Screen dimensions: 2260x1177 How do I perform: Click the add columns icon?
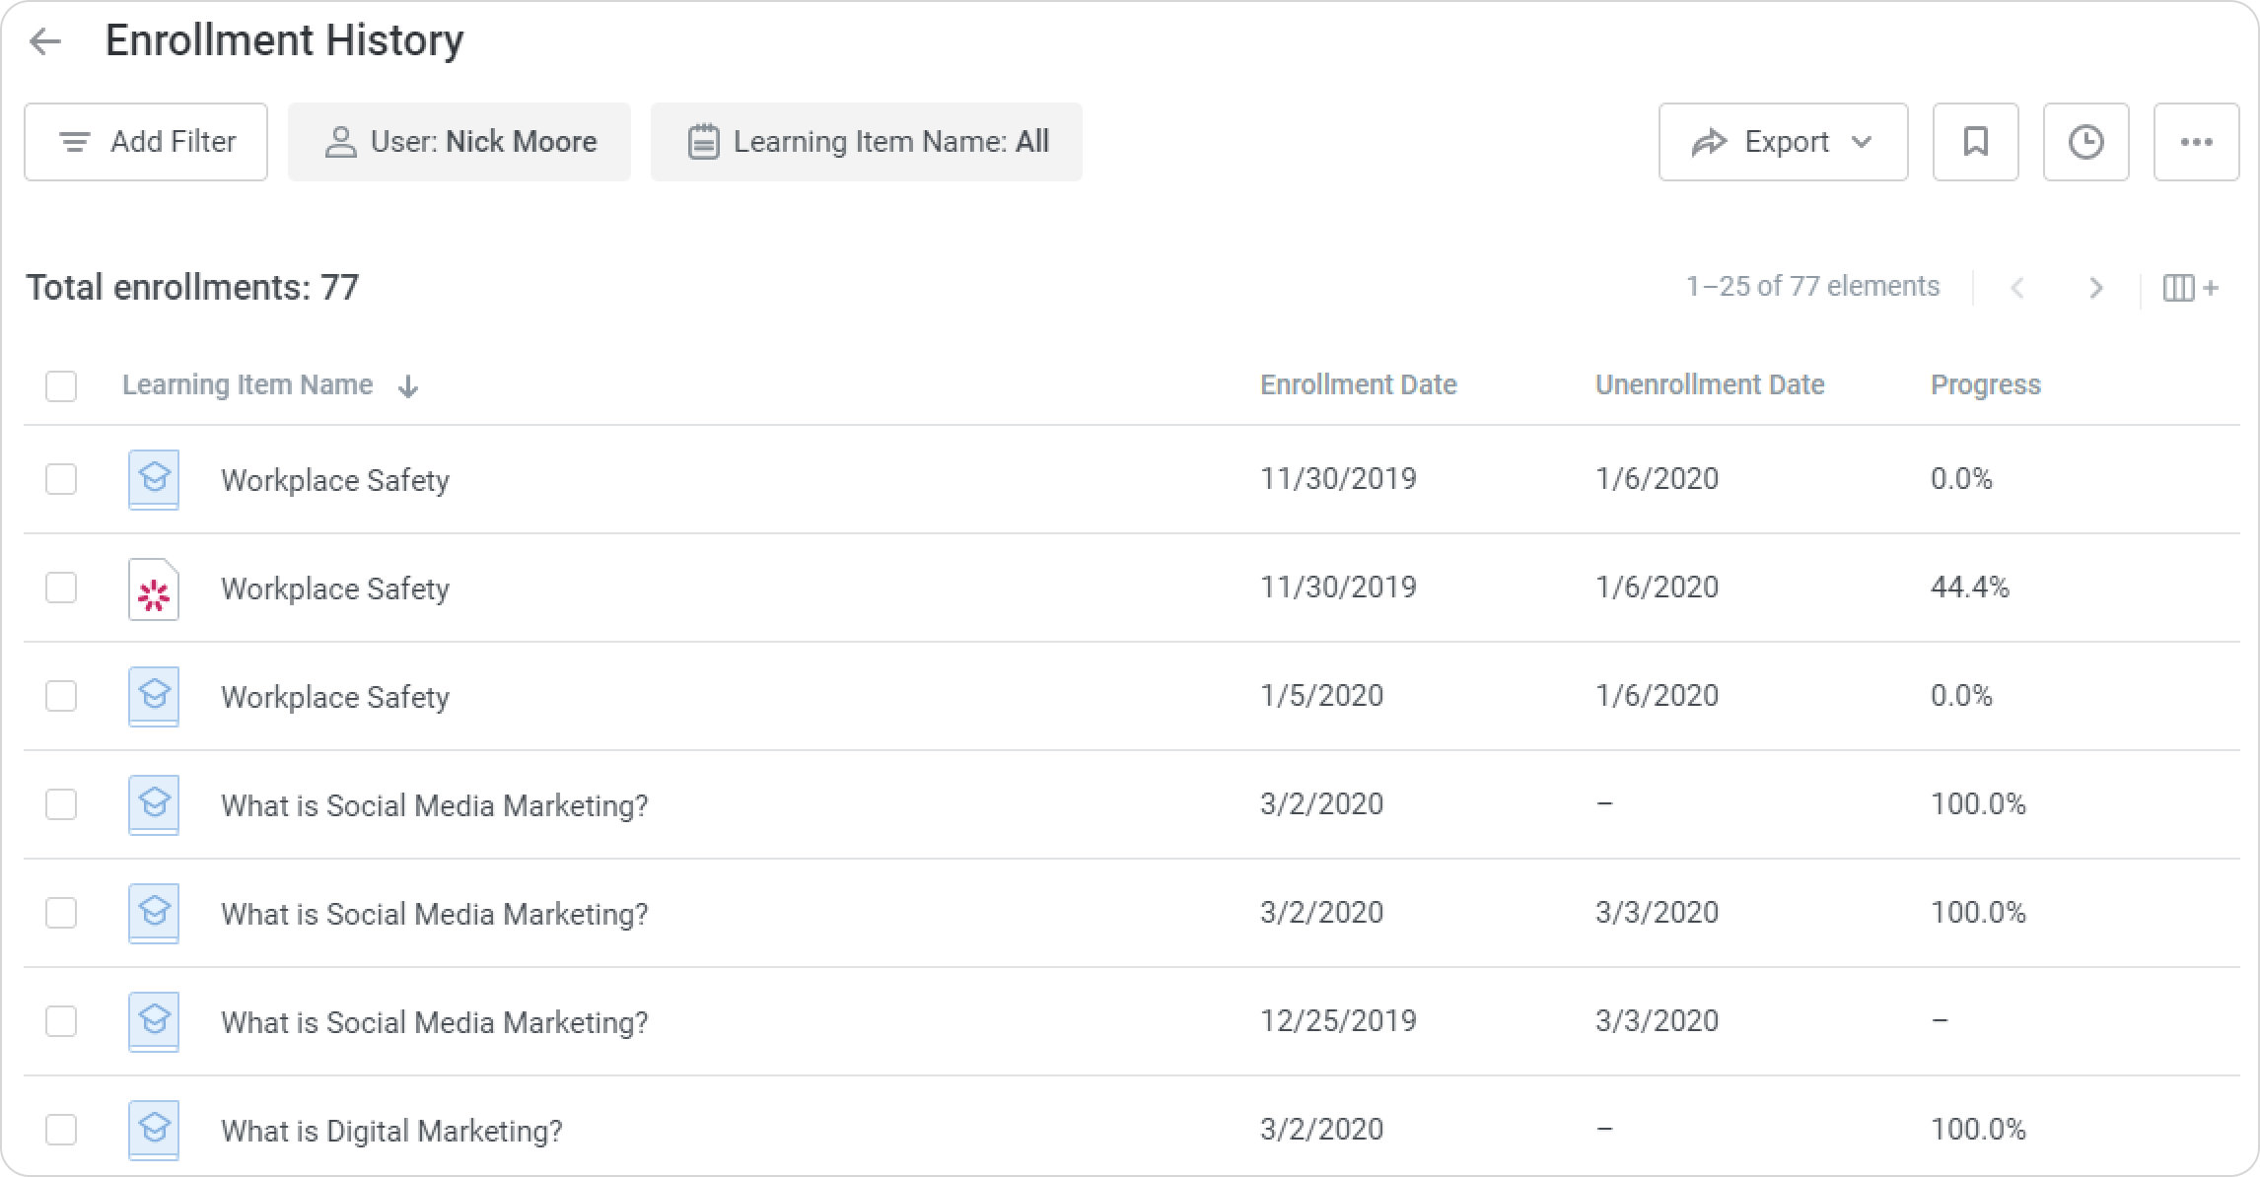2190,288
